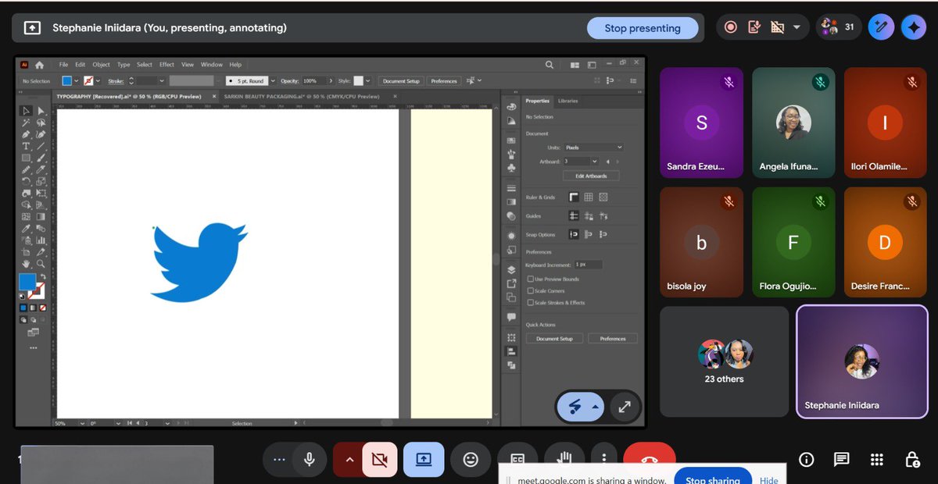Click the large Fill color swatch in toolbar
Viewport: 938px width, 484px height.
(27, 282)
